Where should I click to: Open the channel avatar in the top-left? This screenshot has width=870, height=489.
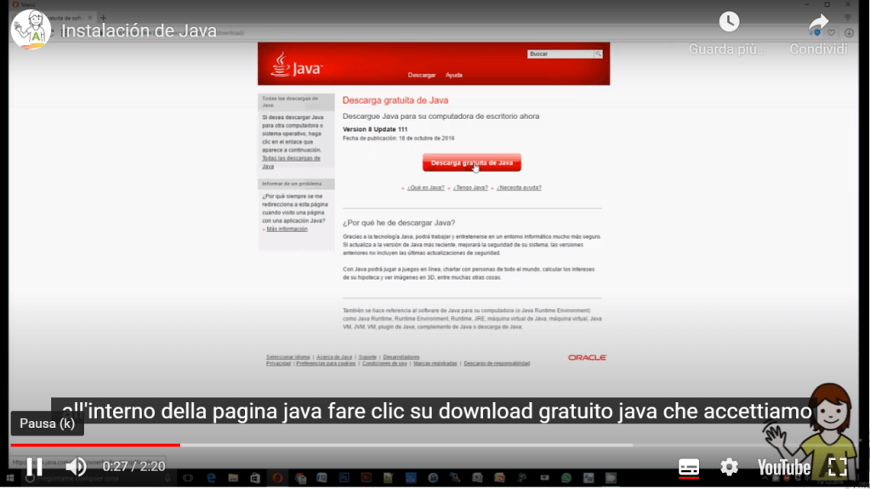(x=31, y=30)
